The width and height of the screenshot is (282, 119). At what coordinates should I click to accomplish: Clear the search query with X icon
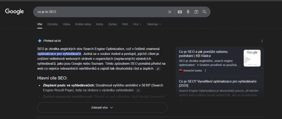tap(170, 12)
